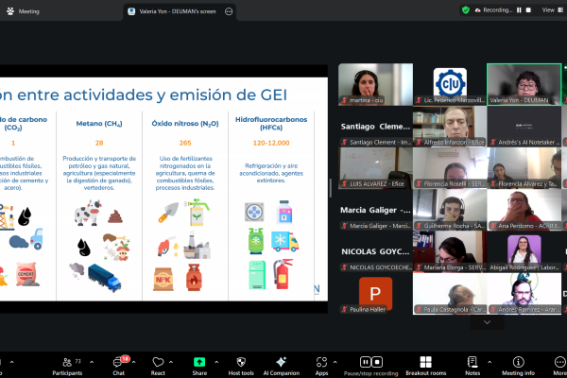
Task: Click the panel divider handle beside shared screen
Action: 331,188
